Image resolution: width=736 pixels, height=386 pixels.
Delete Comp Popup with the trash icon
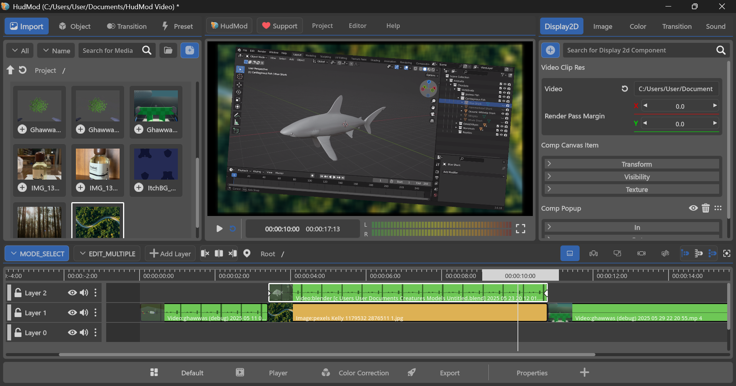pyautogui.click(x=705, y=208)
